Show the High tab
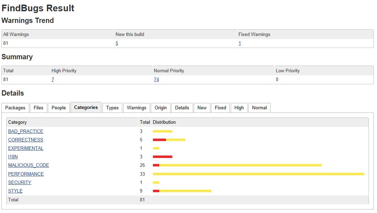This screenshot has height=213, width=377. [x=239, y=108]
